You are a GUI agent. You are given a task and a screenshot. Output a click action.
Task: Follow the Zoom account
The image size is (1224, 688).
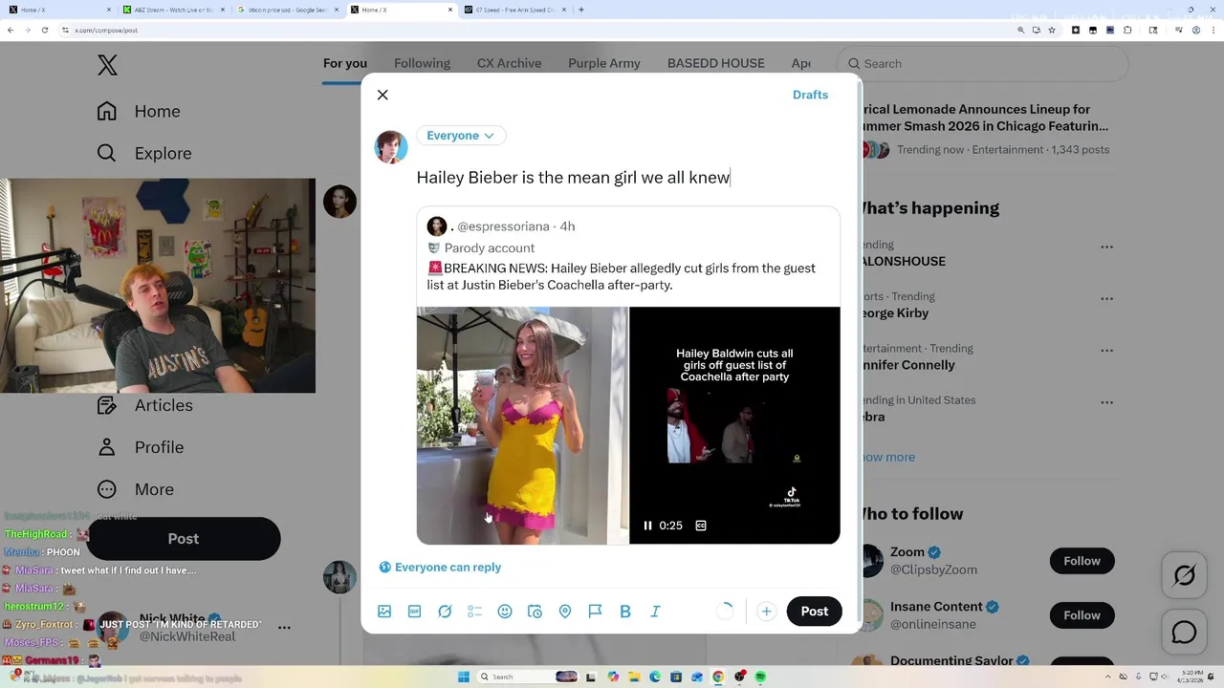1082,561
